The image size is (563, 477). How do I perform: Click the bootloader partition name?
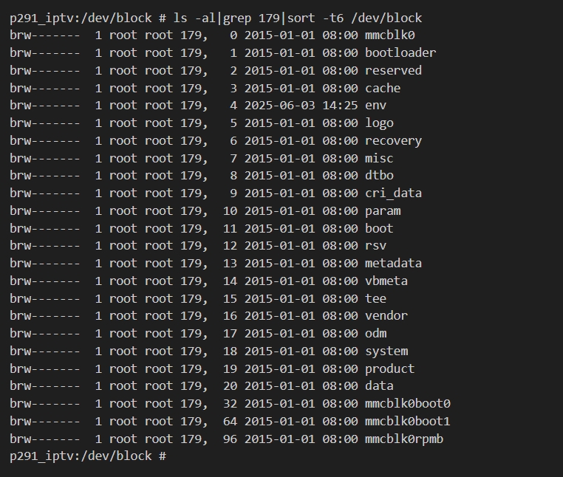(400, 53)
